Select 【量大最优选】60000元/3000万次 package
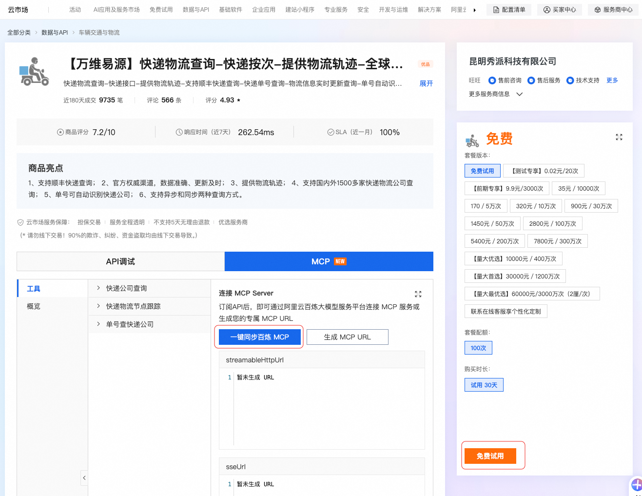 (x=532, y=294)
